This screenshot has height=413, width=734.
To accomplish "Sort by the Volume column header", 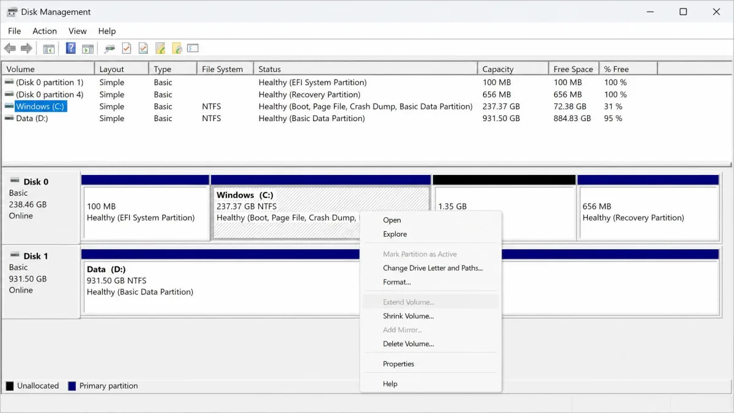I will pos(48,69).
